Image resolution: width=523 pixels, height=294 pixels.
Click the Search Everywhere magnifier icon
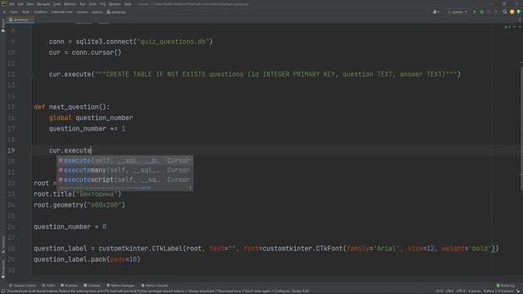[505, 12]
